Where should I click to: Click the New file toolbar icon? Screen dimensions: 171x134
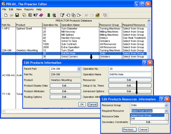coord(6,15)
